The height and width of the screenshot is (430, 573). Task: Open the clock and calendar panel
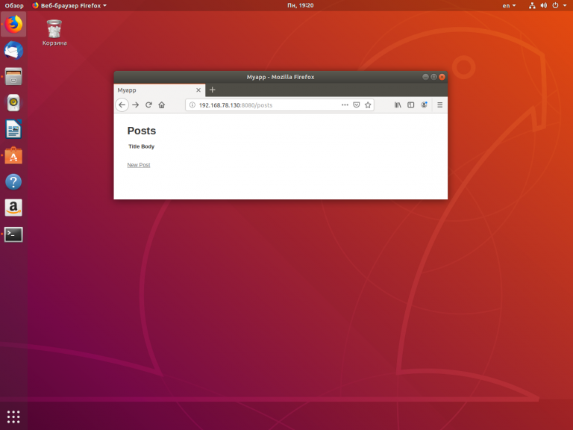[x=301, y=5]
